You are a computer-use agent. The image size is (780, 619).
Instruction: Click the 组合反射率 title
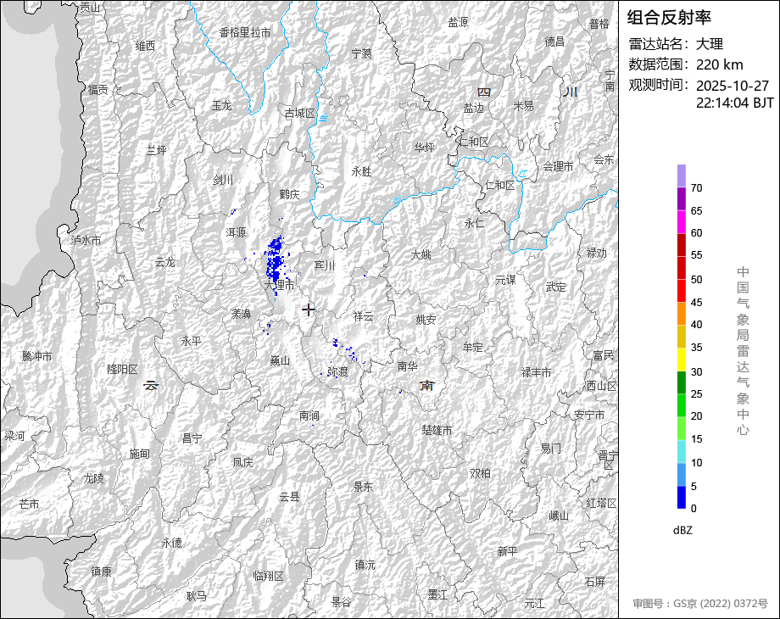click(x=669, y=18)
